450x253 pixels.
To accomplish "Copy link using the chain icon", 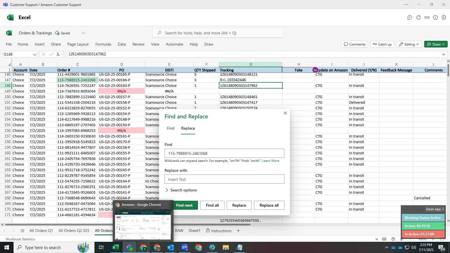I will tap(427, 17).
